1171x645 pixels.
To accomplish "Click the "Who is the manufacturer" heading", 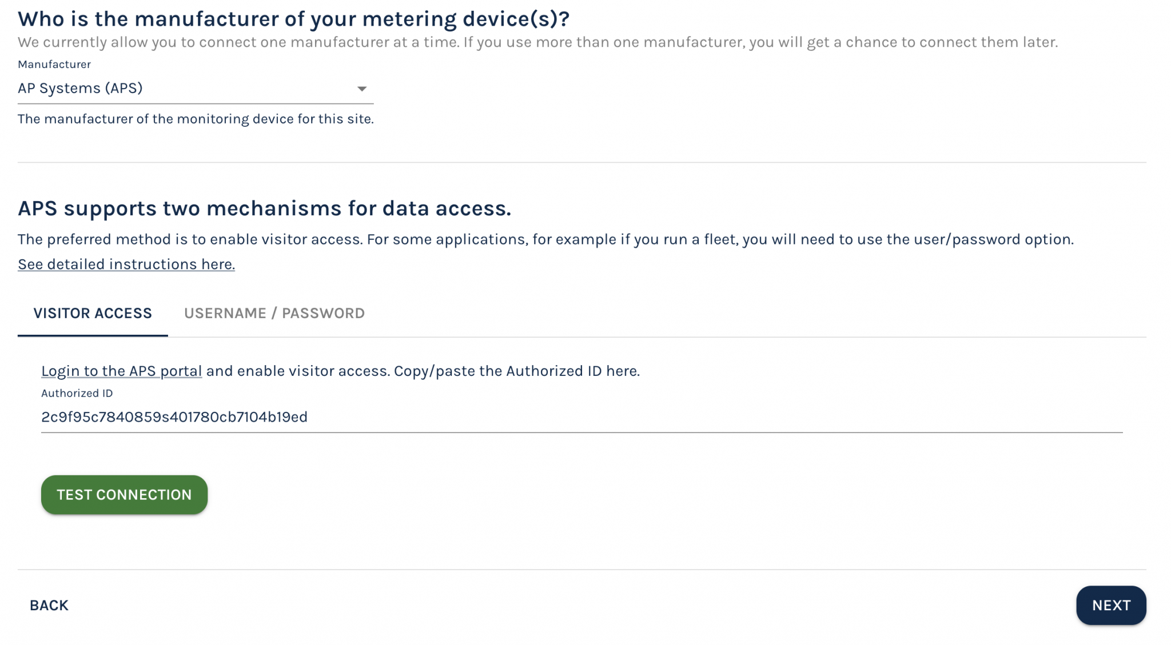I will click(293, 19).
